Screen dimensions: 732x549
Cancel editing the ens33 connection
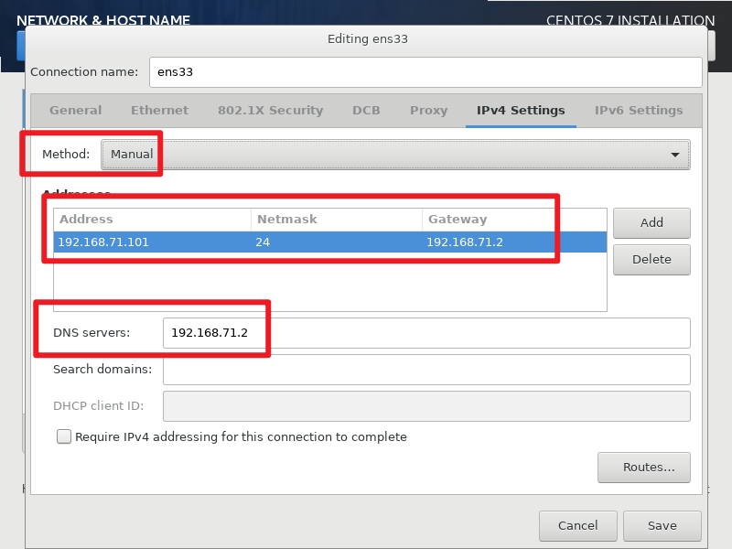[x=577, y=526]
